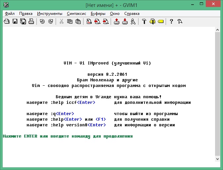Click the '<F1>' key text
The image size is (223, 170).
[101, 119]
